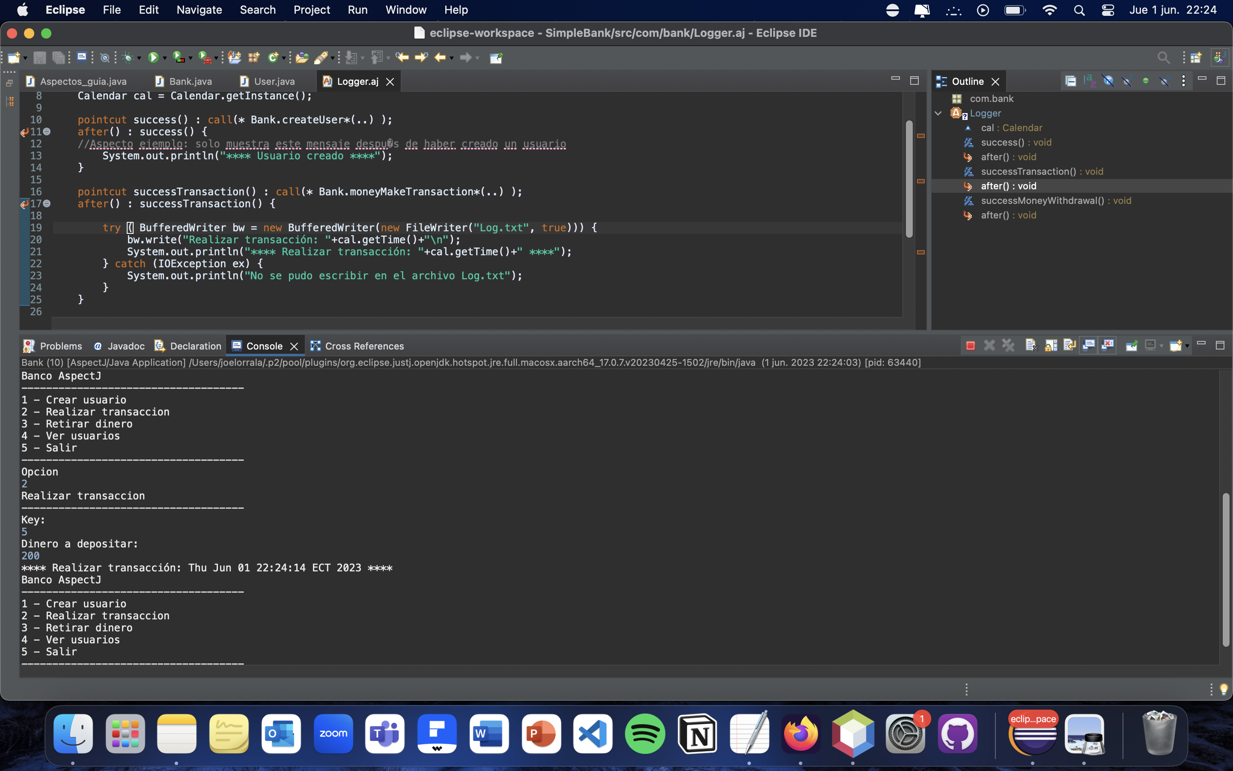
Task: Collapse all items in Outline view
Action: click(1070, 81)
